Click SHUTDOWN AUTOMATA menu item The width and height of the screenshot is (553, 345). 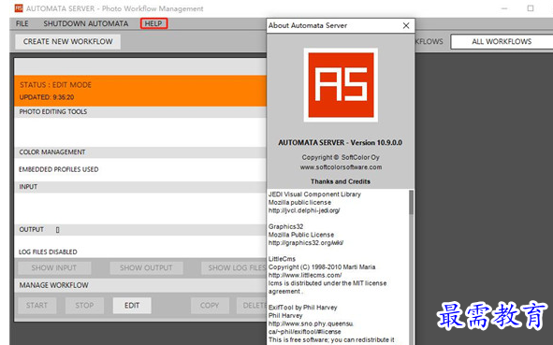click(x=86, y=23)
